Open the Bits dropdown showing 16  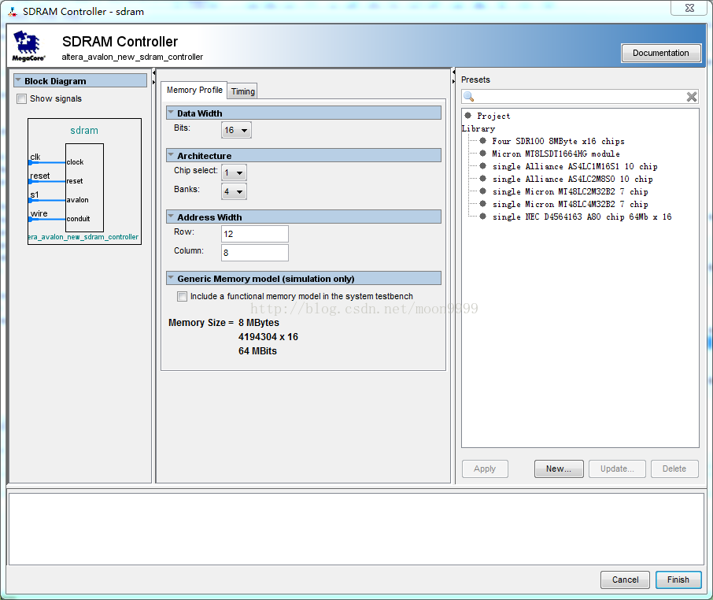pyautogui.click(x=236, y=130)
